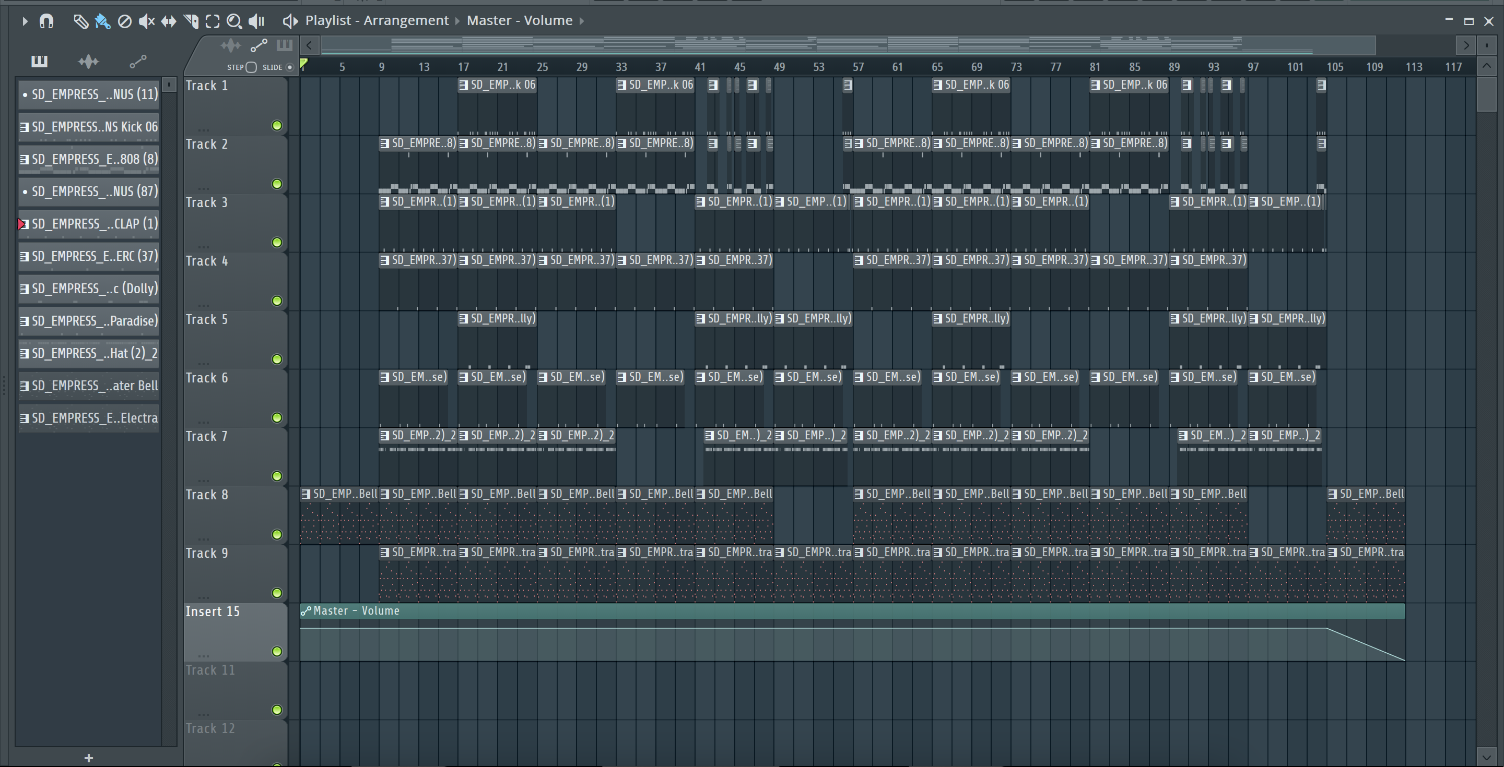The width and height of the screenshot is (1504, 767).
Task: Enable the STEP editing checkbox
Action: [x=251, y=67]
